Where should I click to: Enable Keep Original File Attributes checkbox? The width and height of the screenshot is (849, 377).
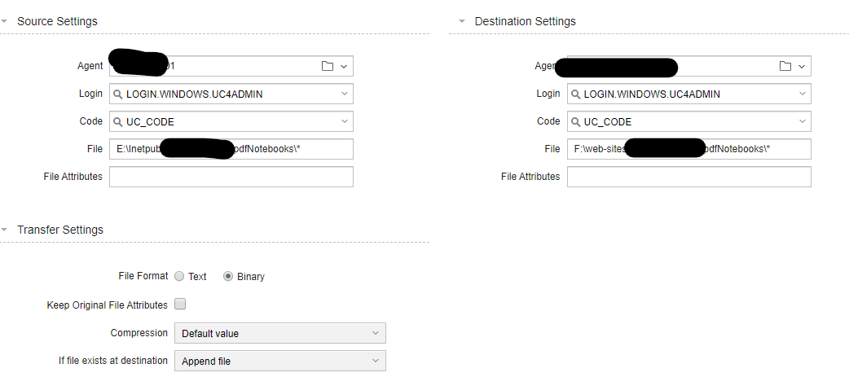click(x=180, y=304)
